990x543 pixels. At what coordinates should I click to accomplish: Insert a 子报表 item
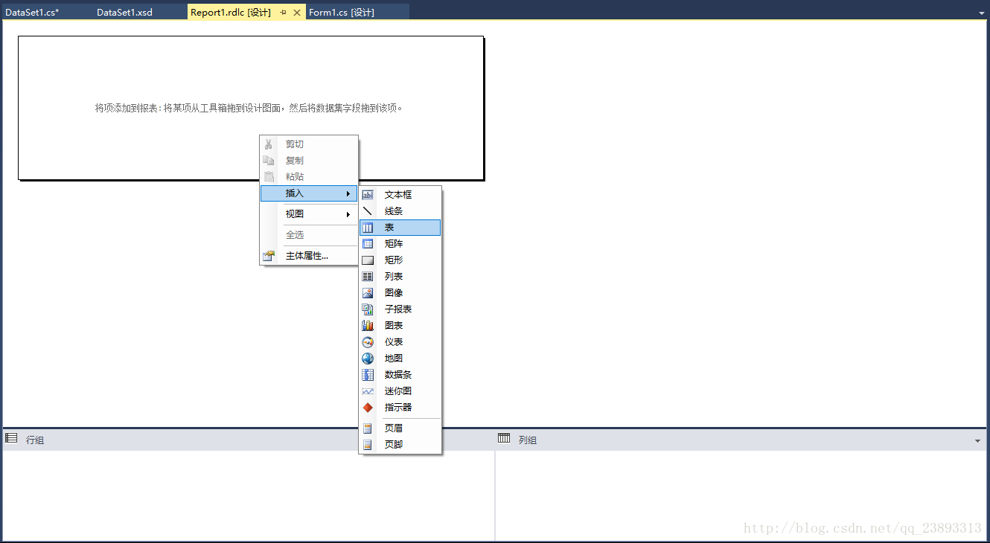pyautogui.click(x=400, y=309)
